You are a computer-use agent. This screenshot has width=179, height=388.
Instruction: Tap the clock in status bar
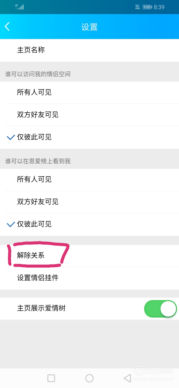tap(159, 7)
